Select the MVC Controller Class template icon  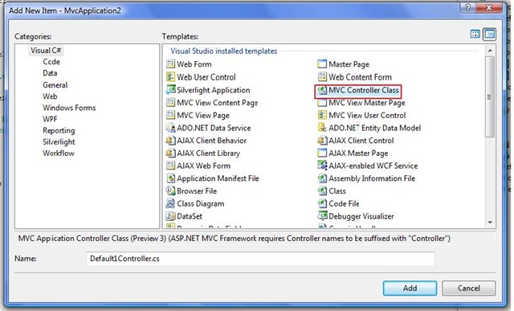click(322, 90)
